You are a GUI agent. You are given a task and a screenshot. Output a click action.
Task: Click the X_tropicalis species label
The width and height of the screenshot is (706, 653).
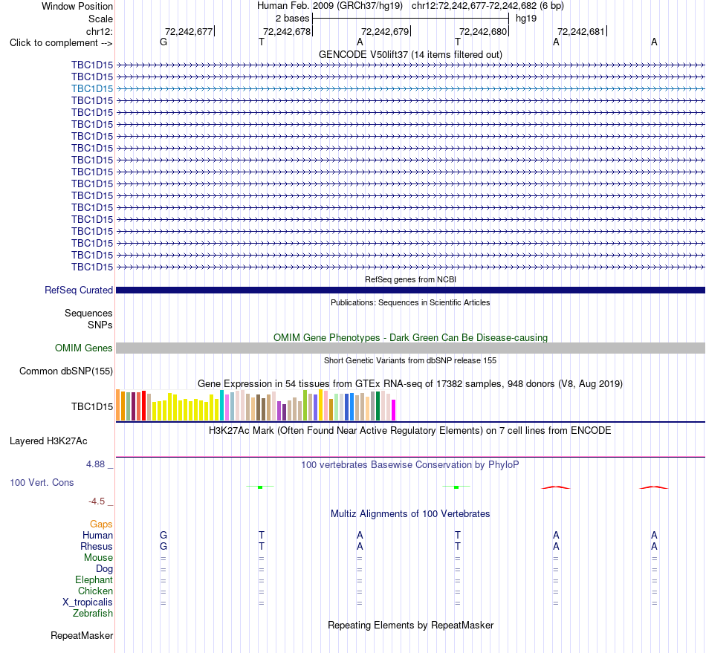click(x=88, y=602)
